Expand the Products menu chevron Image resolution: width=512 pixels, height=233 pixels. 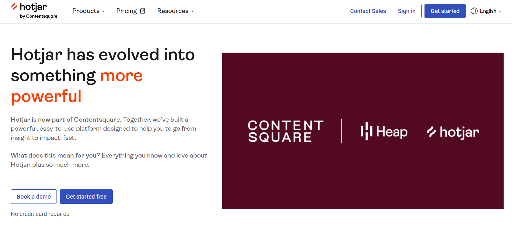(x=104, y=11)
